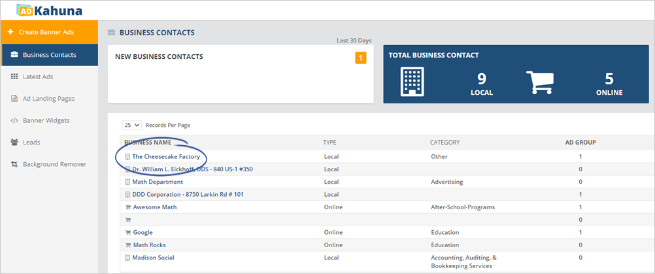Screen dimensions: 655x274
Task: Open The Cheesecake Factory contact
Action: [x=166, y=157]
